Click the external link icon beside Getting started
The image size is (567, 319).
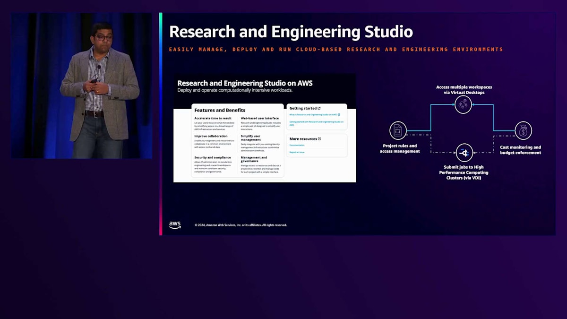[x=319, y=108]
